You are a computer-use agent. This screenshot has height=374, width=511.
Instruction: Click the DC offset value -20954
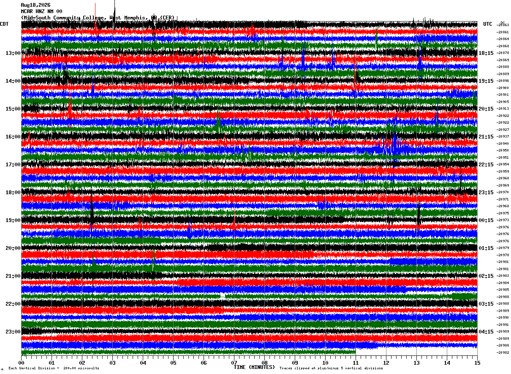click(x=503, y=164)
